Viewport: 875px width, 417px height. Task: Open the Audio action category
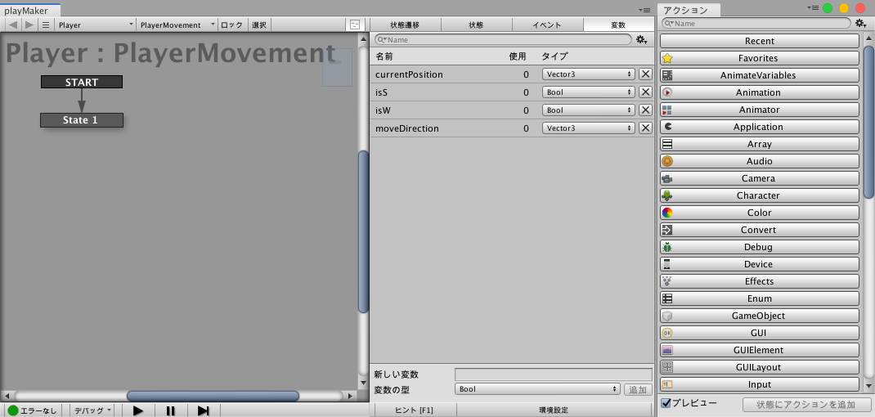760,161
